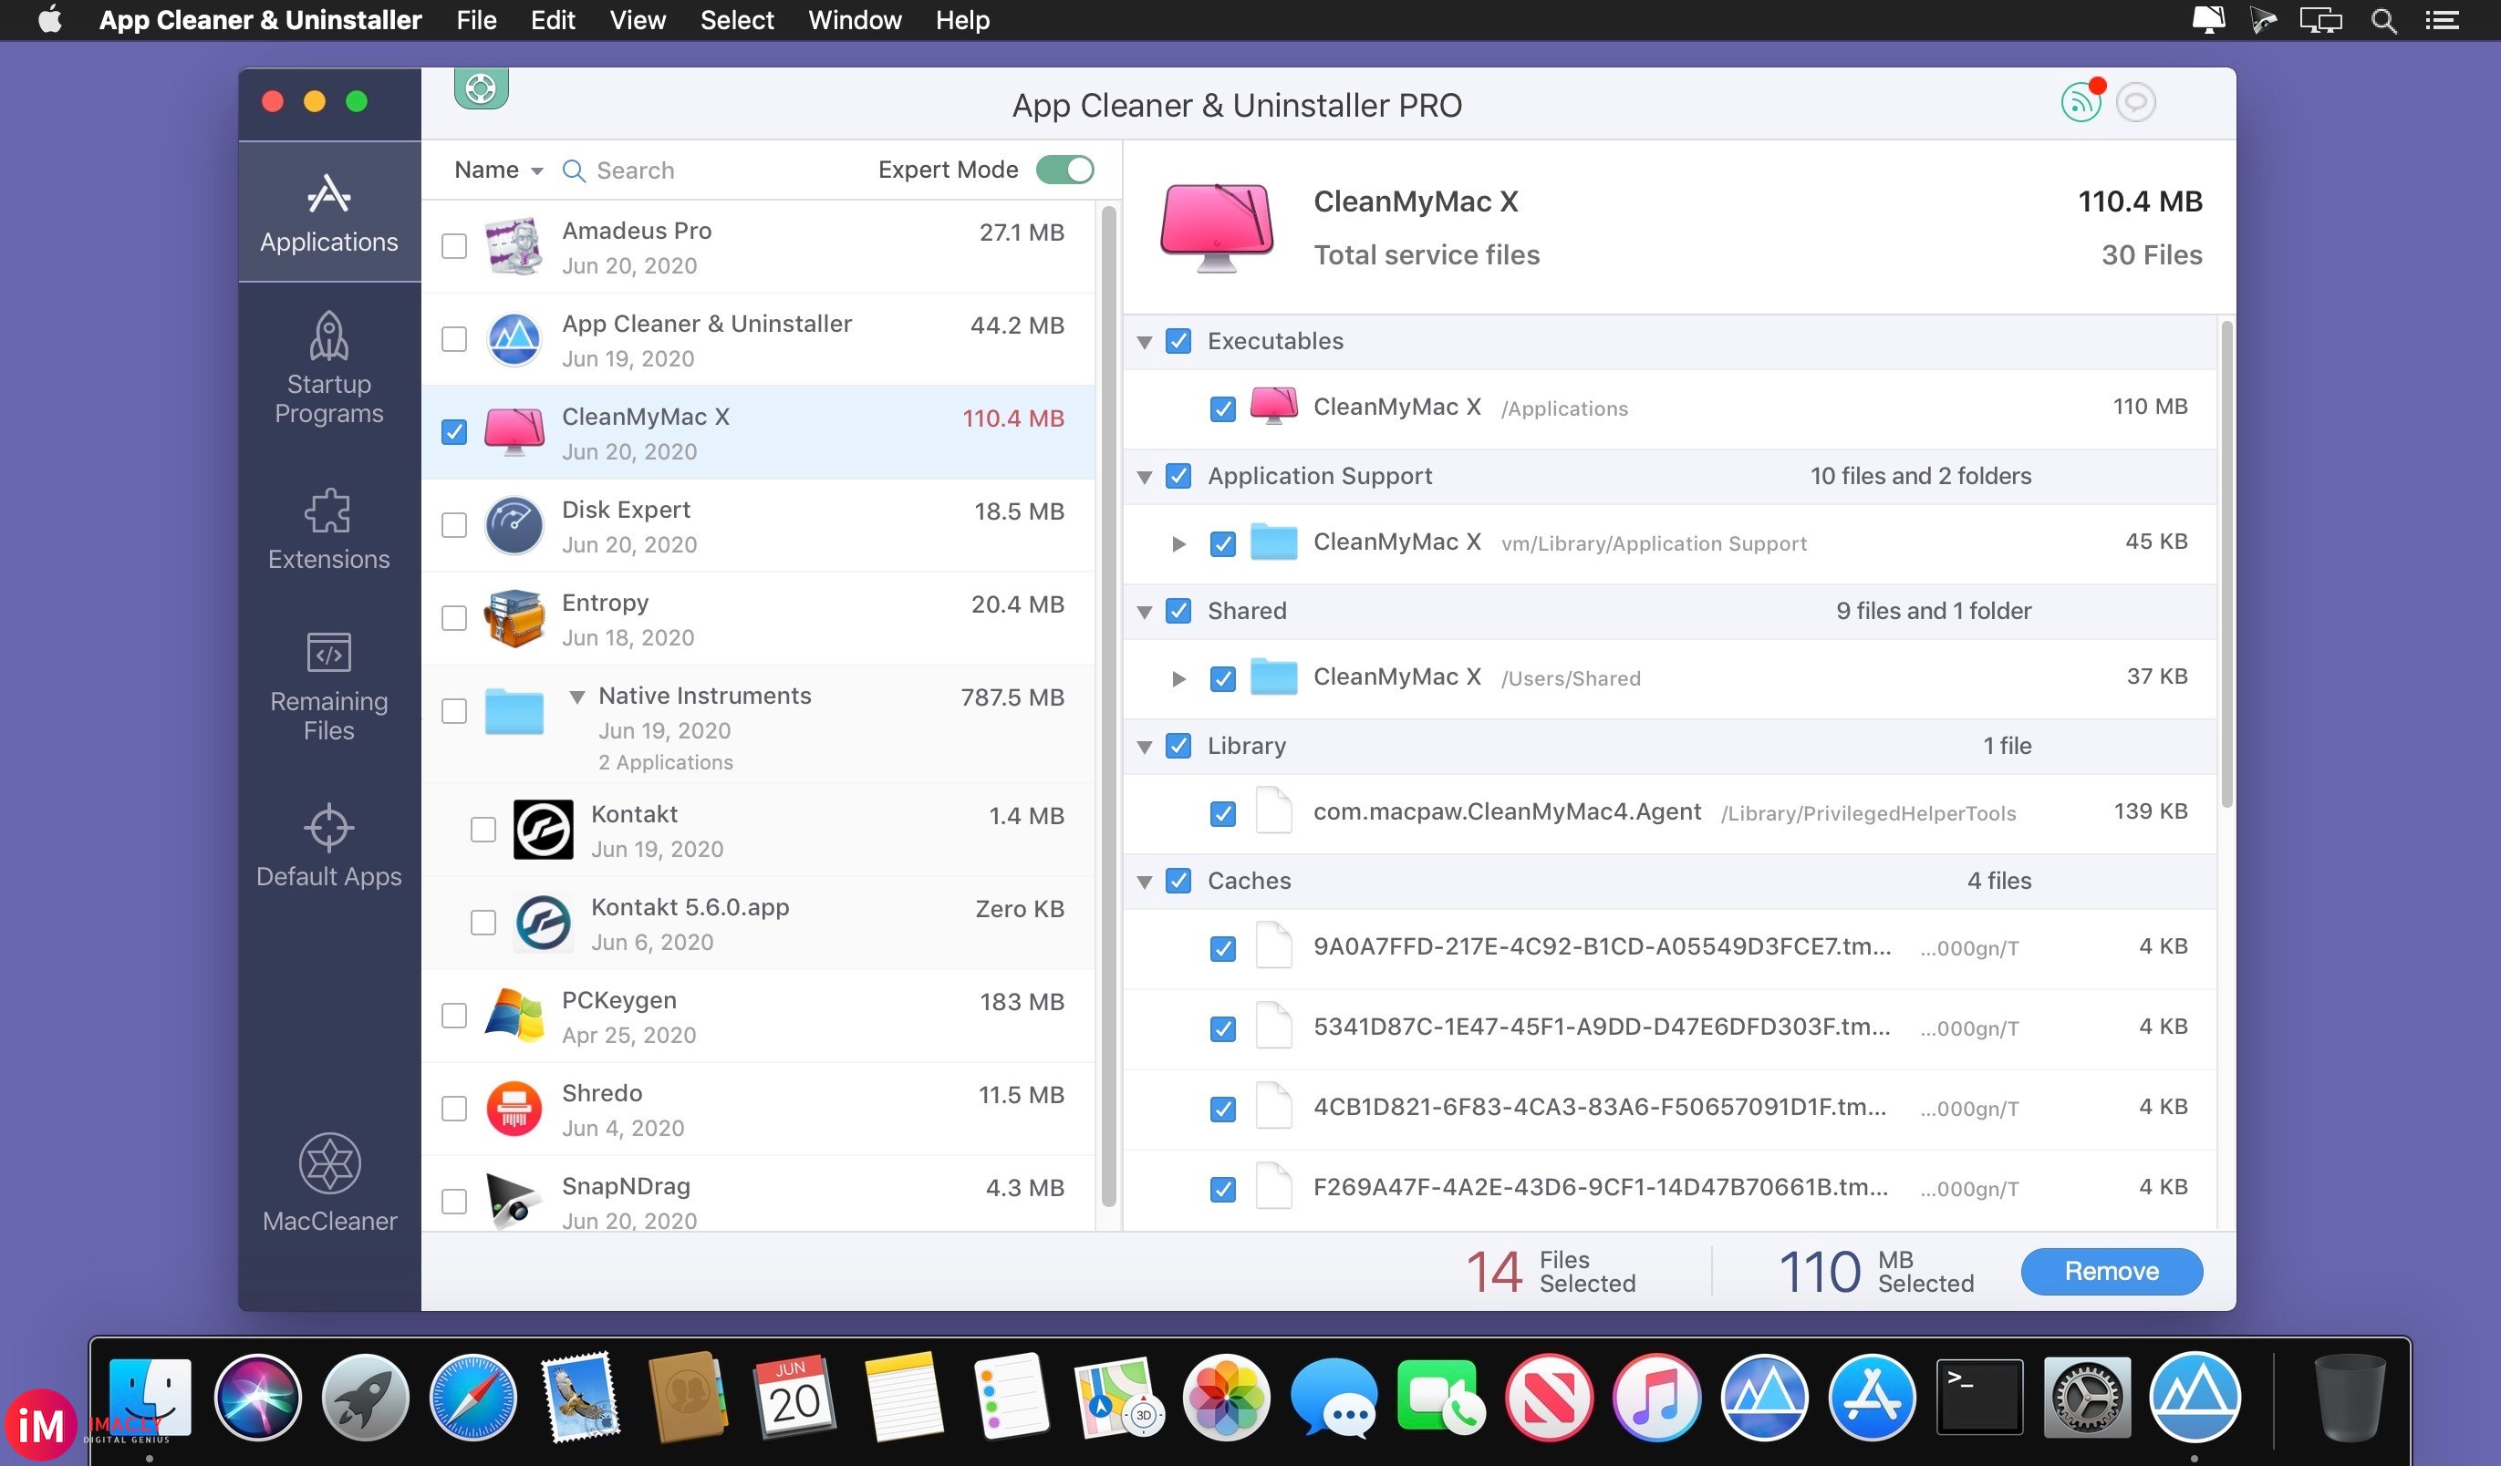Click the Name dropdown to sort
The image size is (2501, 1466).
pyautogui.click(x=497, y=170)
